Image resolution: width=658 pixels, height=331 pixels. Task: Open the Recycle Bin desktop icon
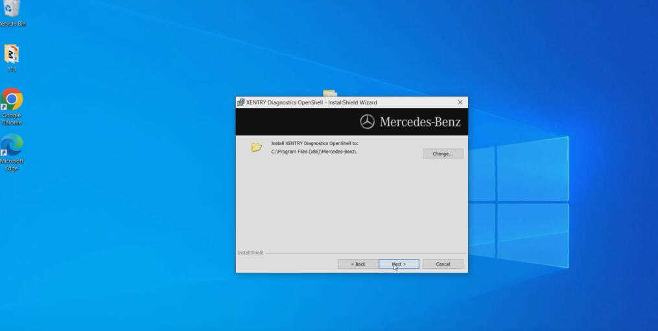[12, 12]
